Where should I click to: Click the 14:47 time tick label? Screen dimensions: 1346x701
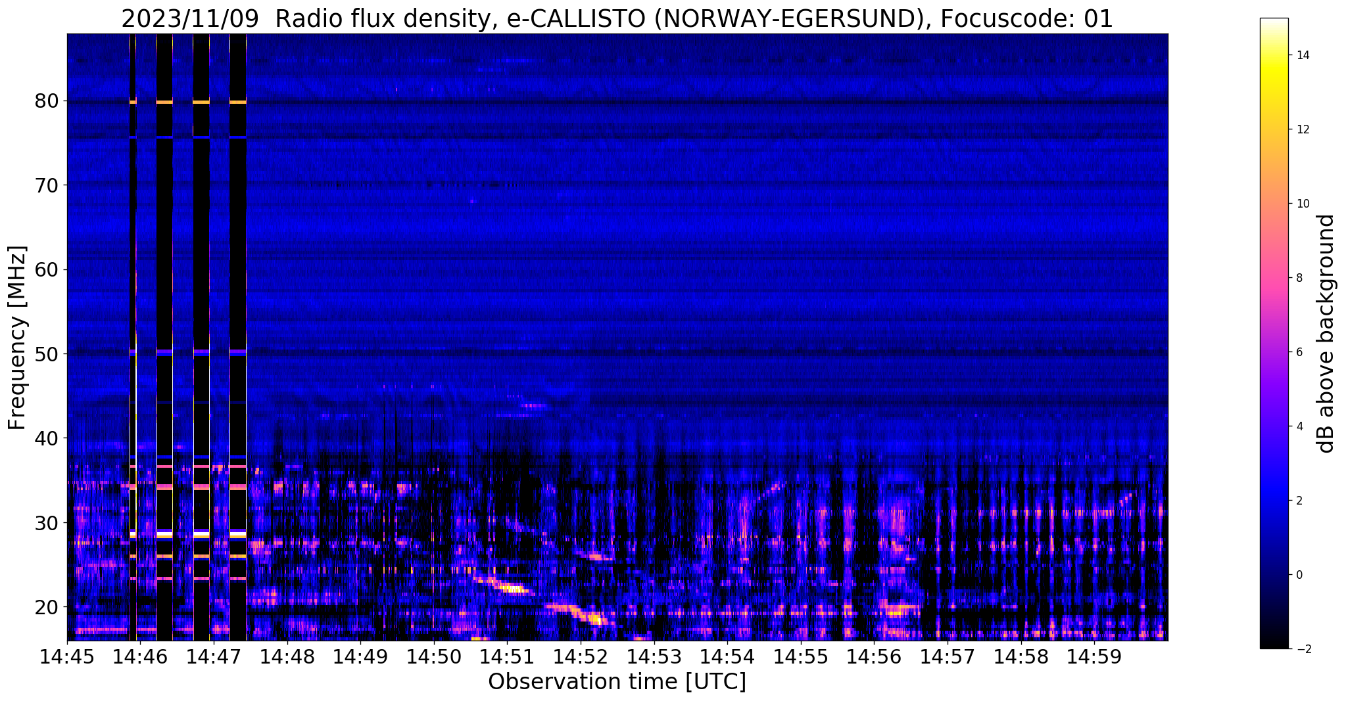pos(214,656)
